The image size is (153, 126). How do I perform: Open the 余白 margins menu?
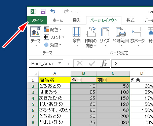(77, 37)
